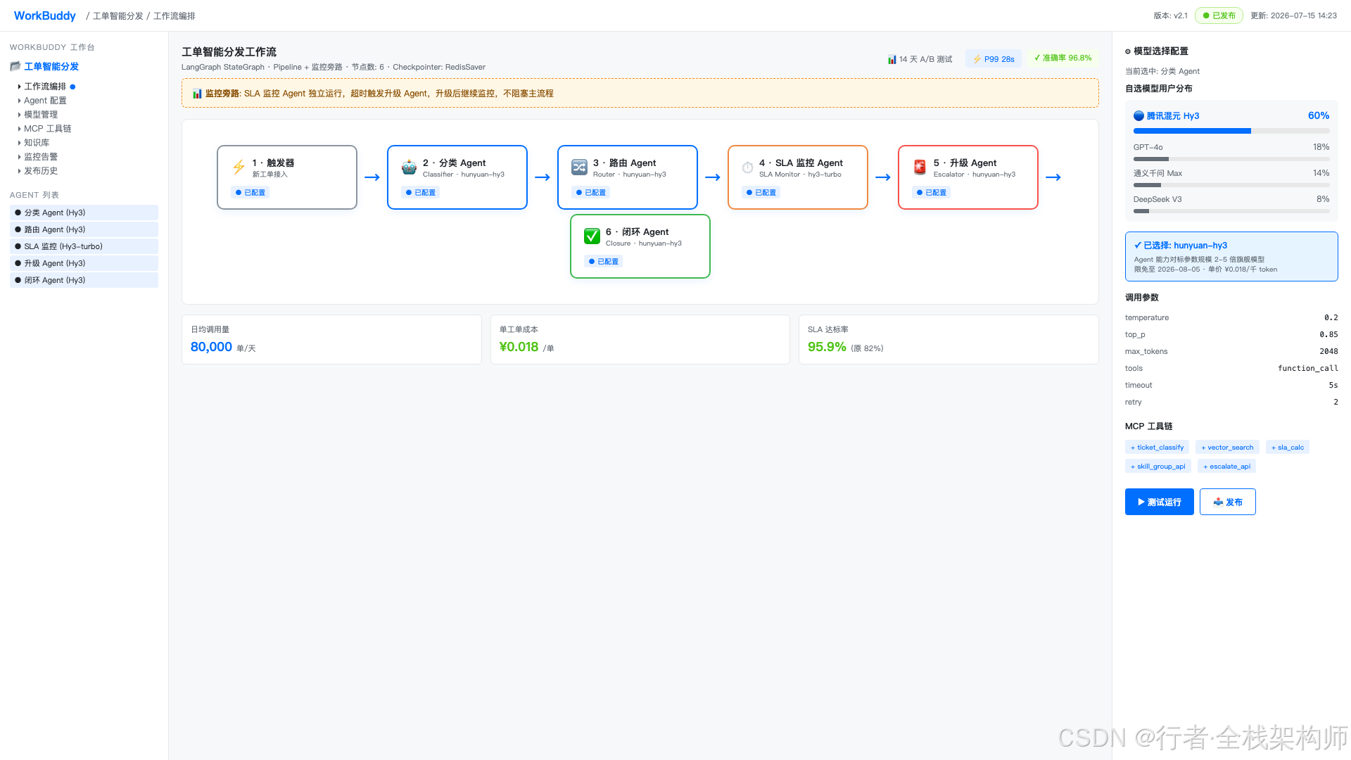1351x760 pixels.
Task: Click the chart icon beside 14 天 A/B 测试
Action: (x=892, y=59)
